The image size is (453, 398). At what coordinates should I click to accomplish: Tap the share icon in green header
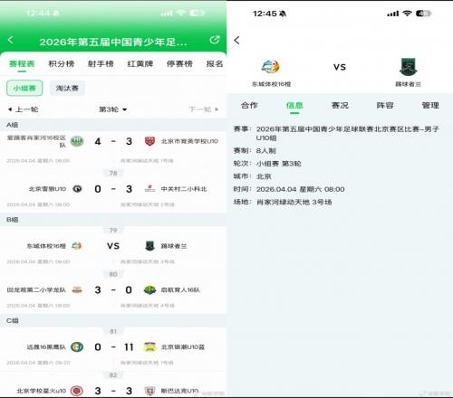click(x=215, y=40)
